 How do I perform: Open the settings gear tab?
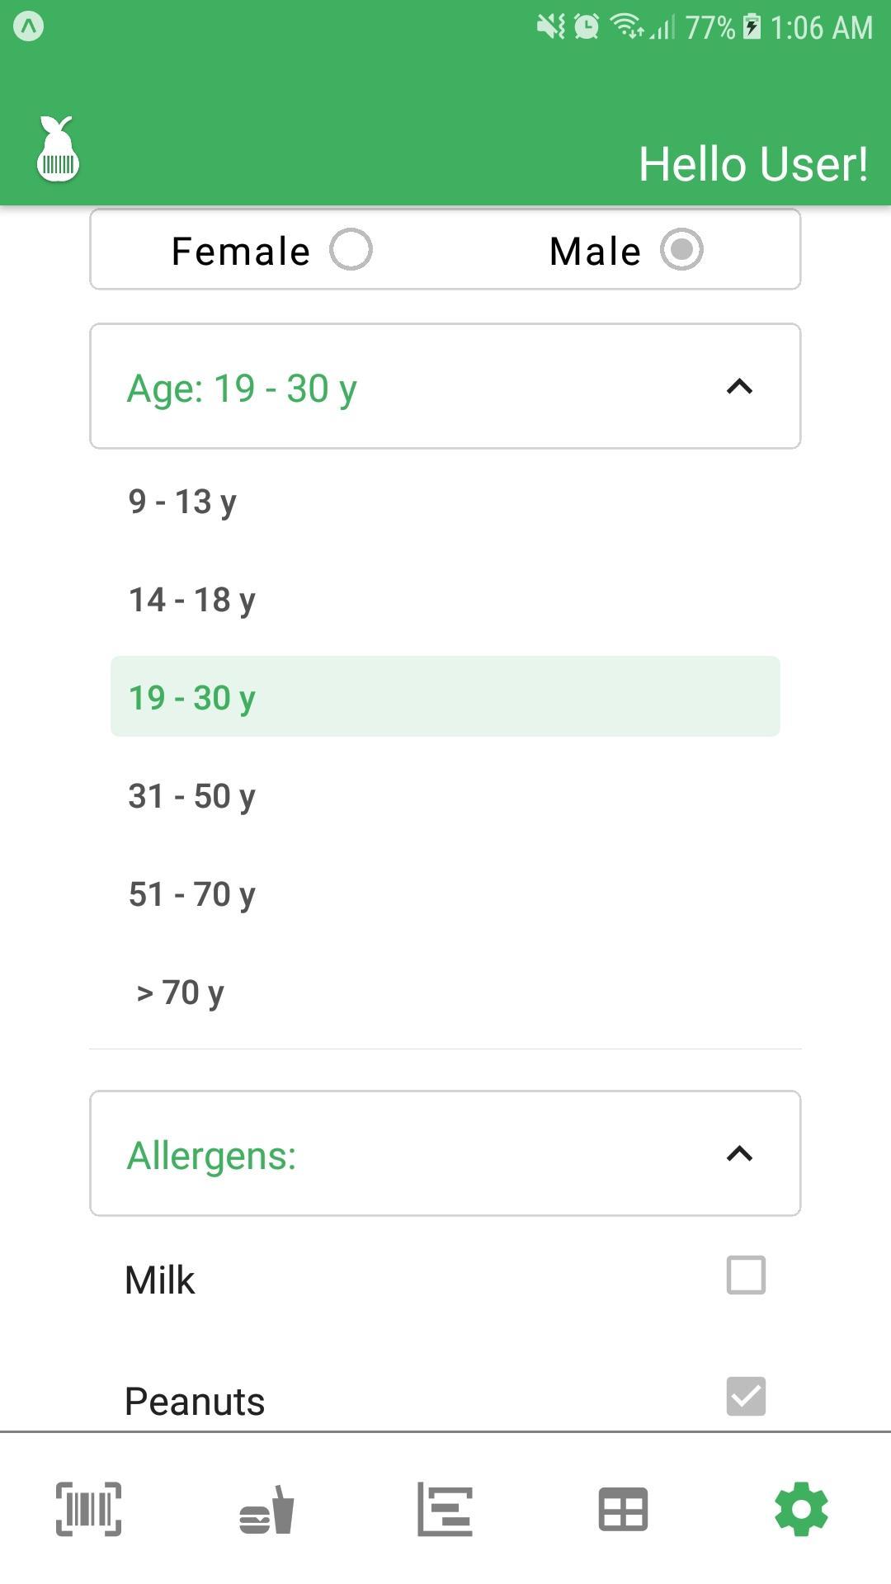pyautogui.click(x=801, y=1509)
